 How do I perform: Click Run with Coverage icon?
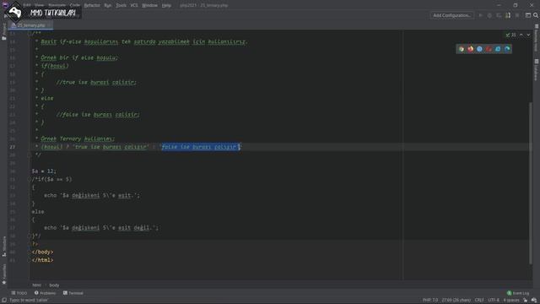click(499, 15)
